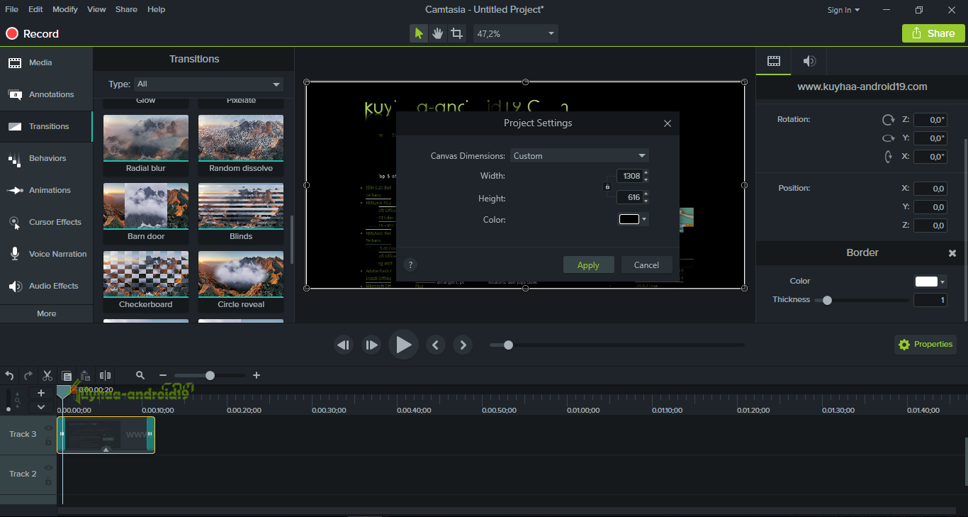Add a new track with plus button
This screenshot has height=517, width=968.
click(x=41, y=393)
